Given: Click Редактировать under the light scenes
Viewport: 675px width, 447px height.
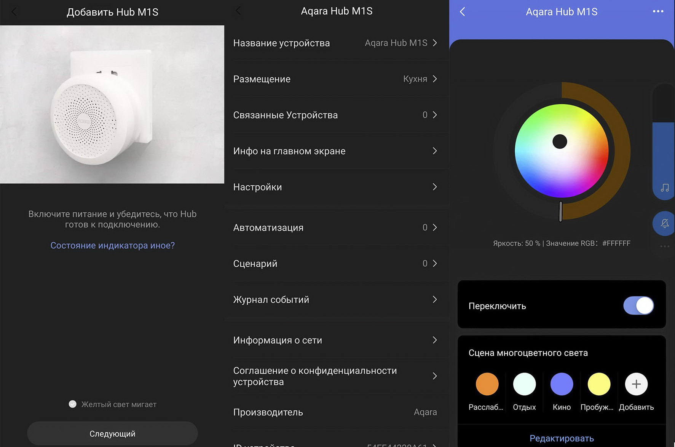Looking at the screenshot, I should point(562,438).
